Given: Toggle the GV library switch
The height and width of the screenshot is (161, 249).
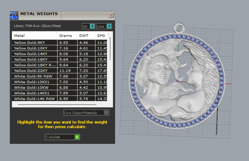Looking at the screenshot, I should 88,26.
